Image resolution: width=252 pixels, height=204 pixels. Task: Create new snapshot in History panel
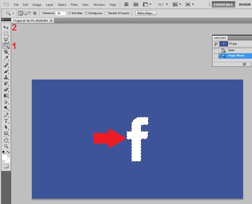(x=244, y=64)
